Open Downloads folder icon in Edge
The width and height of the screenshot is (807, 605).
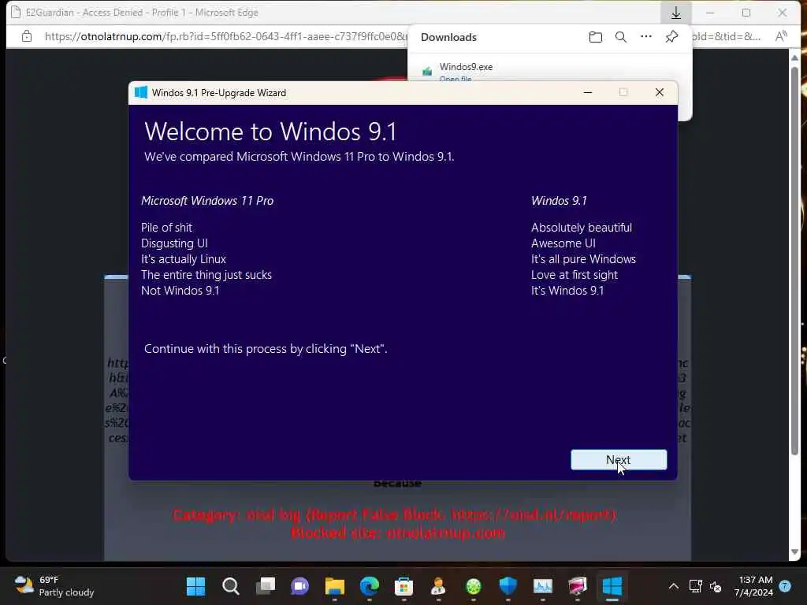(x=596, y=37)
